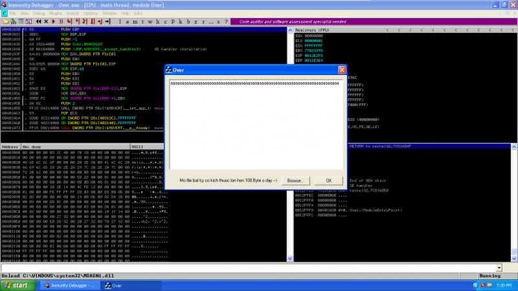
Task: Select the PUSH EBP disassembly row
Action: pyautogui.click(x=144, y=29)
